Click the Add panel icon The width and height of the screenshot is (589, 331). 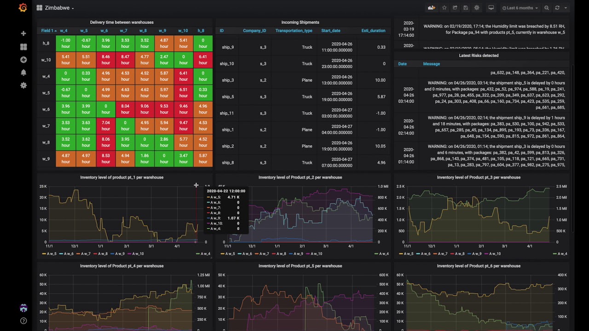431,8
